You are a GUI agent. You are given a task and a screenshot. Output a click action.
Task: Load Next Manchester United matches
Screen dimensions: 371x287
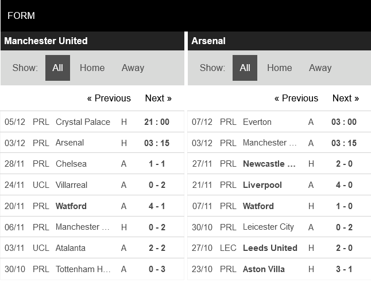click(x=158, y=98)
